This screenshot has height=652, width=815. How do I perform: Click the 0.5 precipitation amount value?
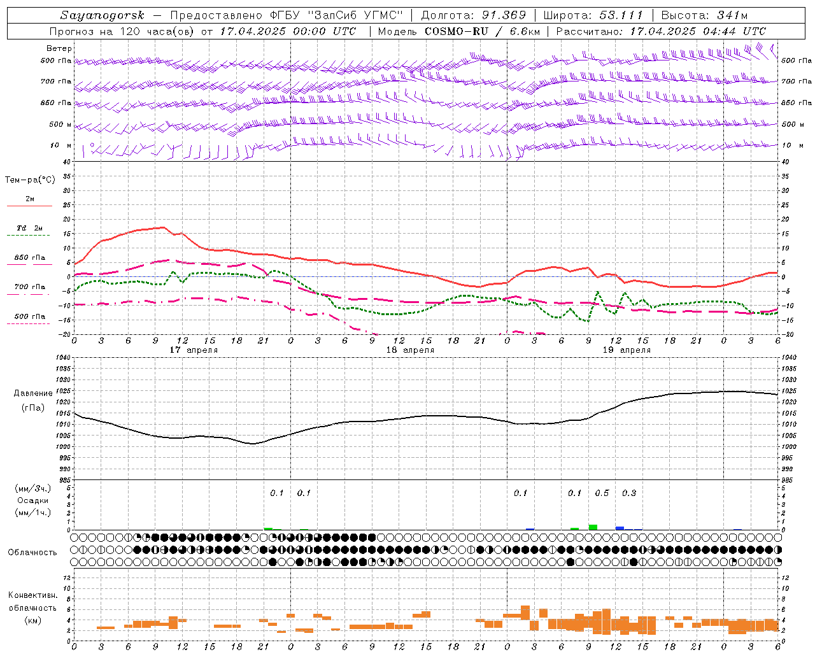602,493
